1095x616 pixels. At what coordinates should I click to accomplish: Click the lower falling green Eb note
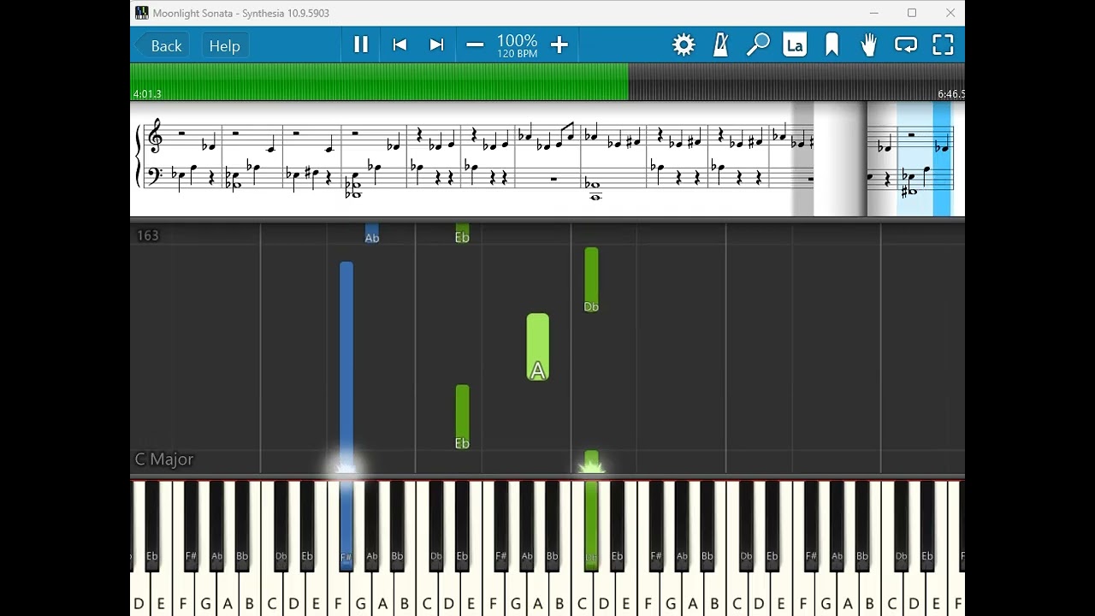coord(462,418)
